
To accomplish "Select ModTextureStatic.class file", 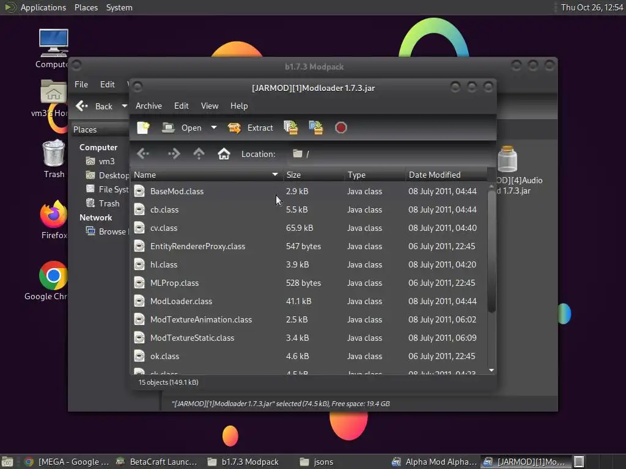I will click(309, 338).
